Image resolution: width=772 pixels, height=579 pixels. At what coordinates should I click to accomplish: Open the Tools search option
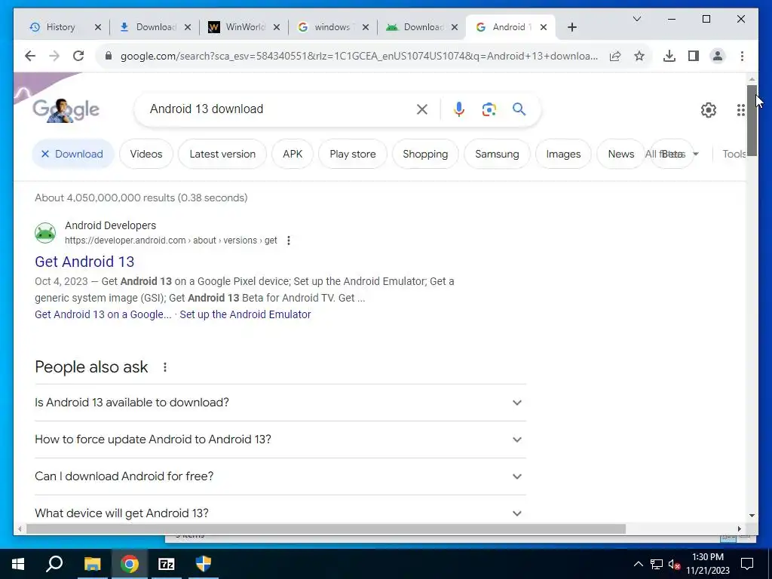pyautogui.click(x=734, y=154)
